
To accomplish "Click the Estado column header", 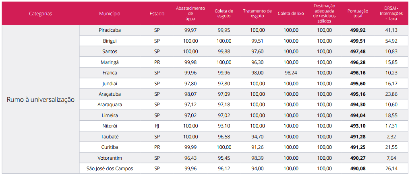I will pyautogui.click(x=157, y=13).
